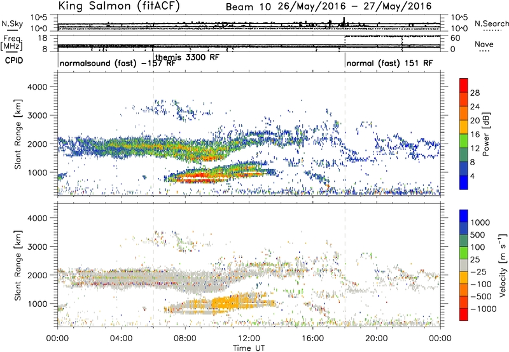Viewport: 509px width, 352px height.
Task: Click the 'CPID' row label
Action: 14,60
